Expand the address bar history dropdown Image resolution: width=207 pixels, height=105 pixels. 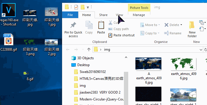pos(201,50)
